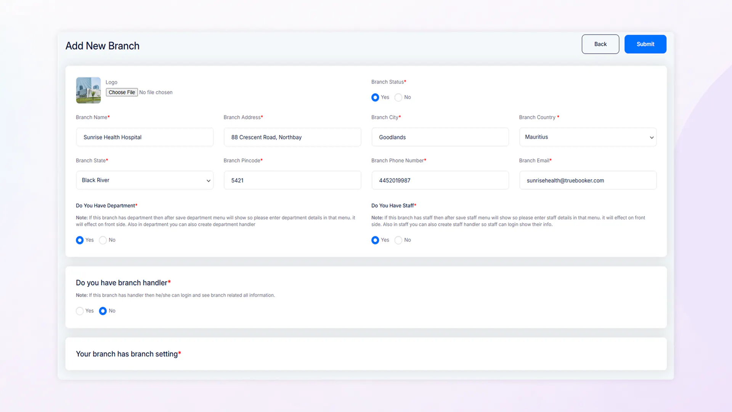Set Branch Status to No
Image resolution: width=732 pixels, height=412 pixels.
tap(398, 97)
